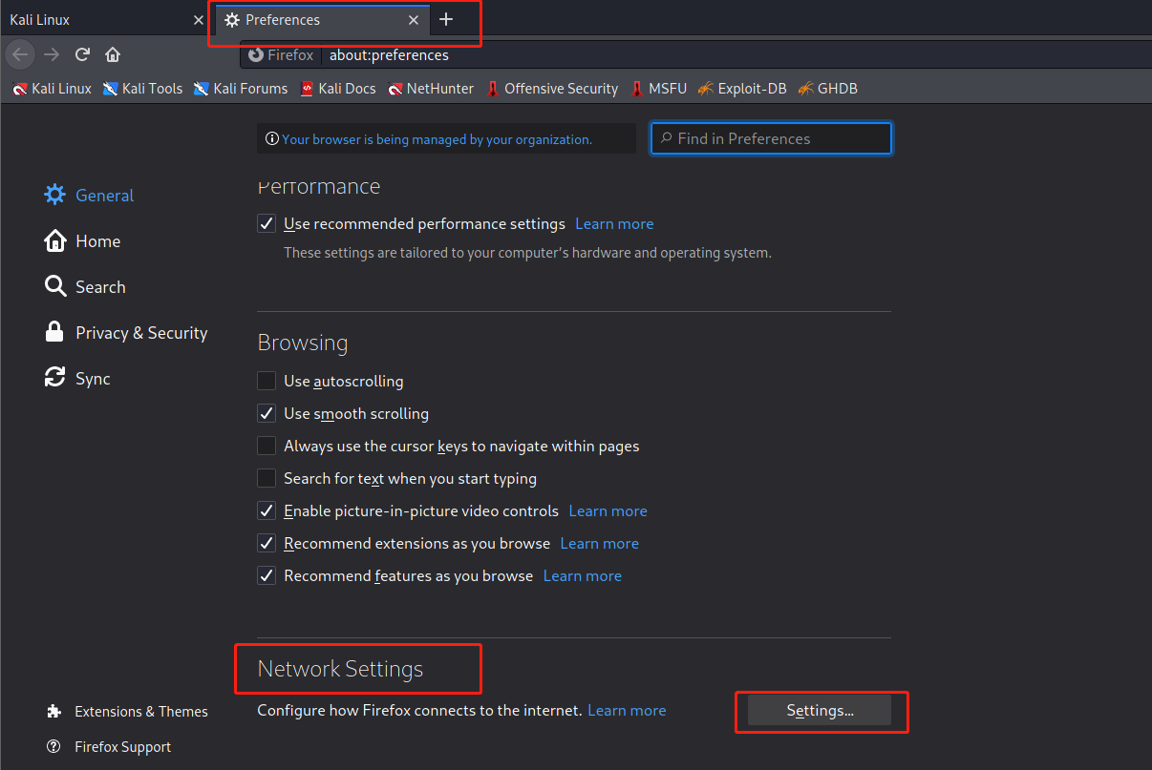Open Learn more for recommended extensions
This screenshot has width=1152, height=770.
pos(599,544)
